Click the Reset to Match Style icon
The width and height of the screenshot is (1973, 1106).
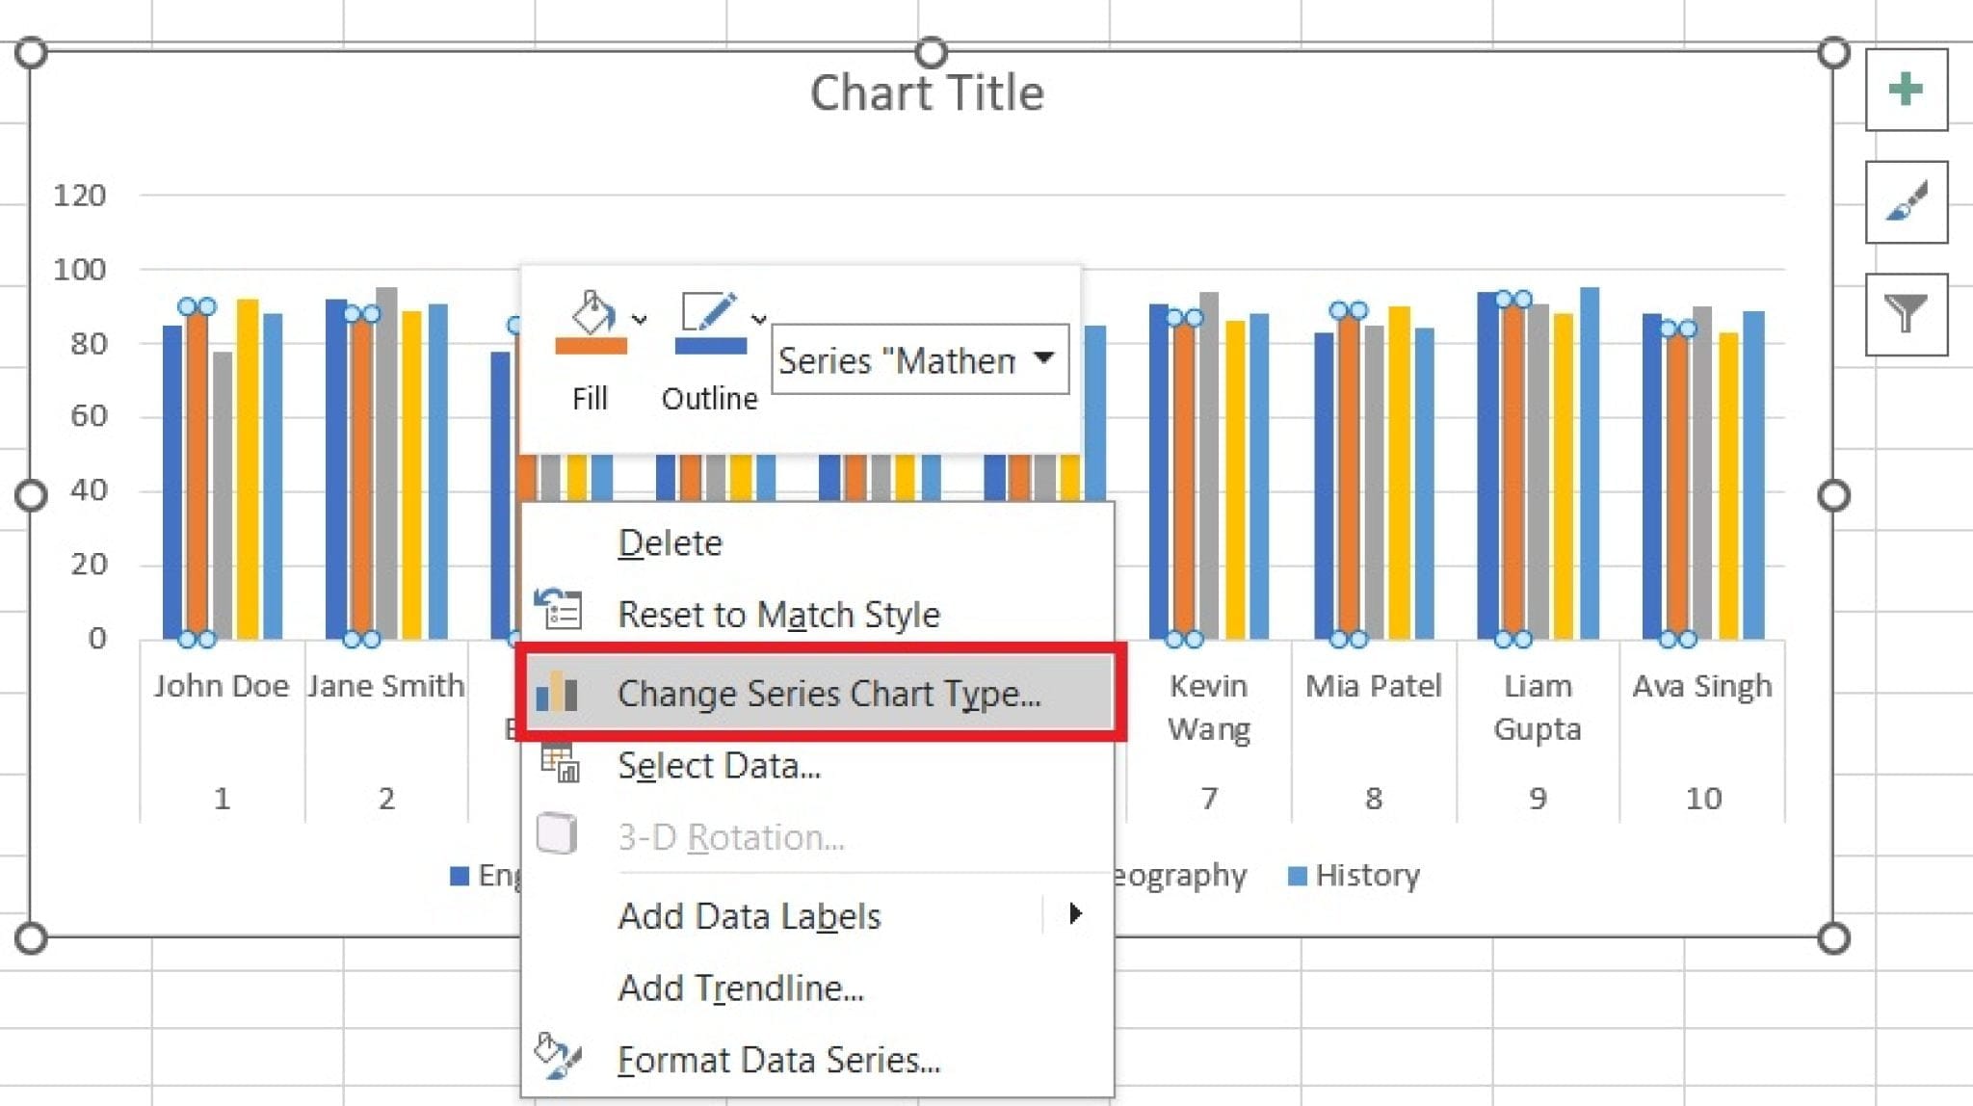click(x=561, y=611)
